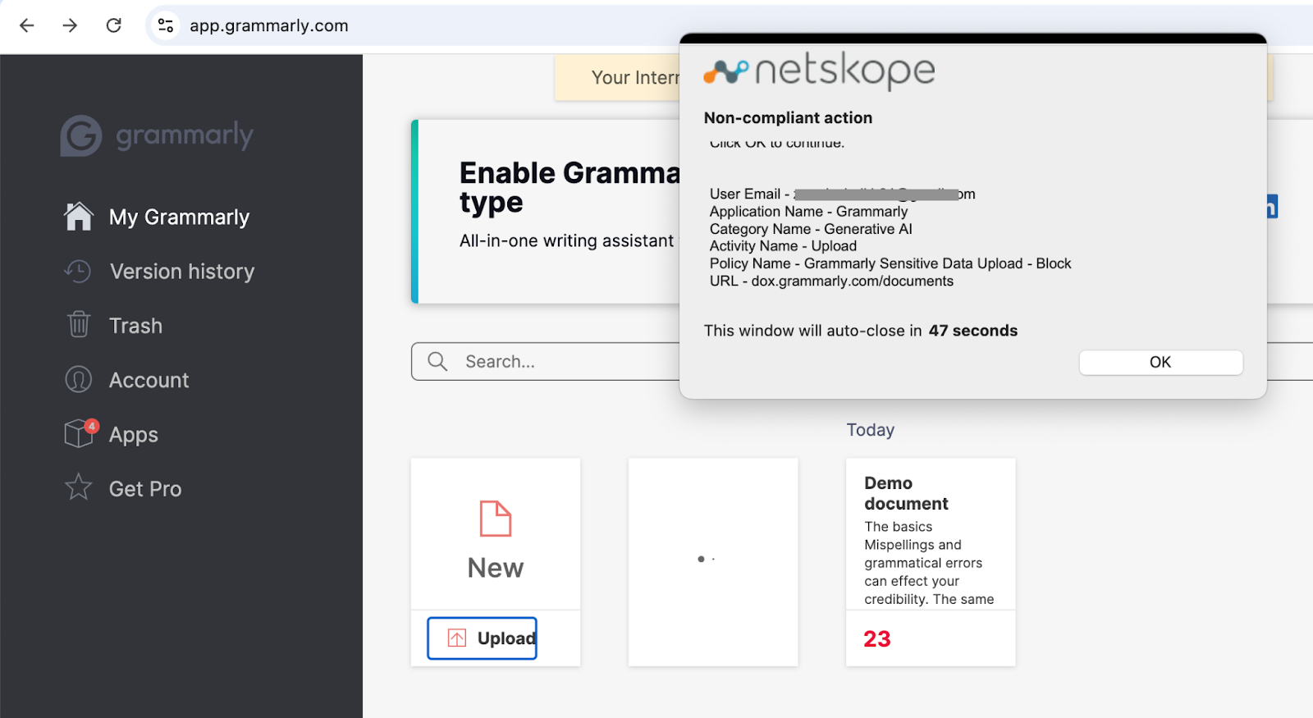Click the Category Name - Generative AI line
1313x718 pixels.
[811, 229]
